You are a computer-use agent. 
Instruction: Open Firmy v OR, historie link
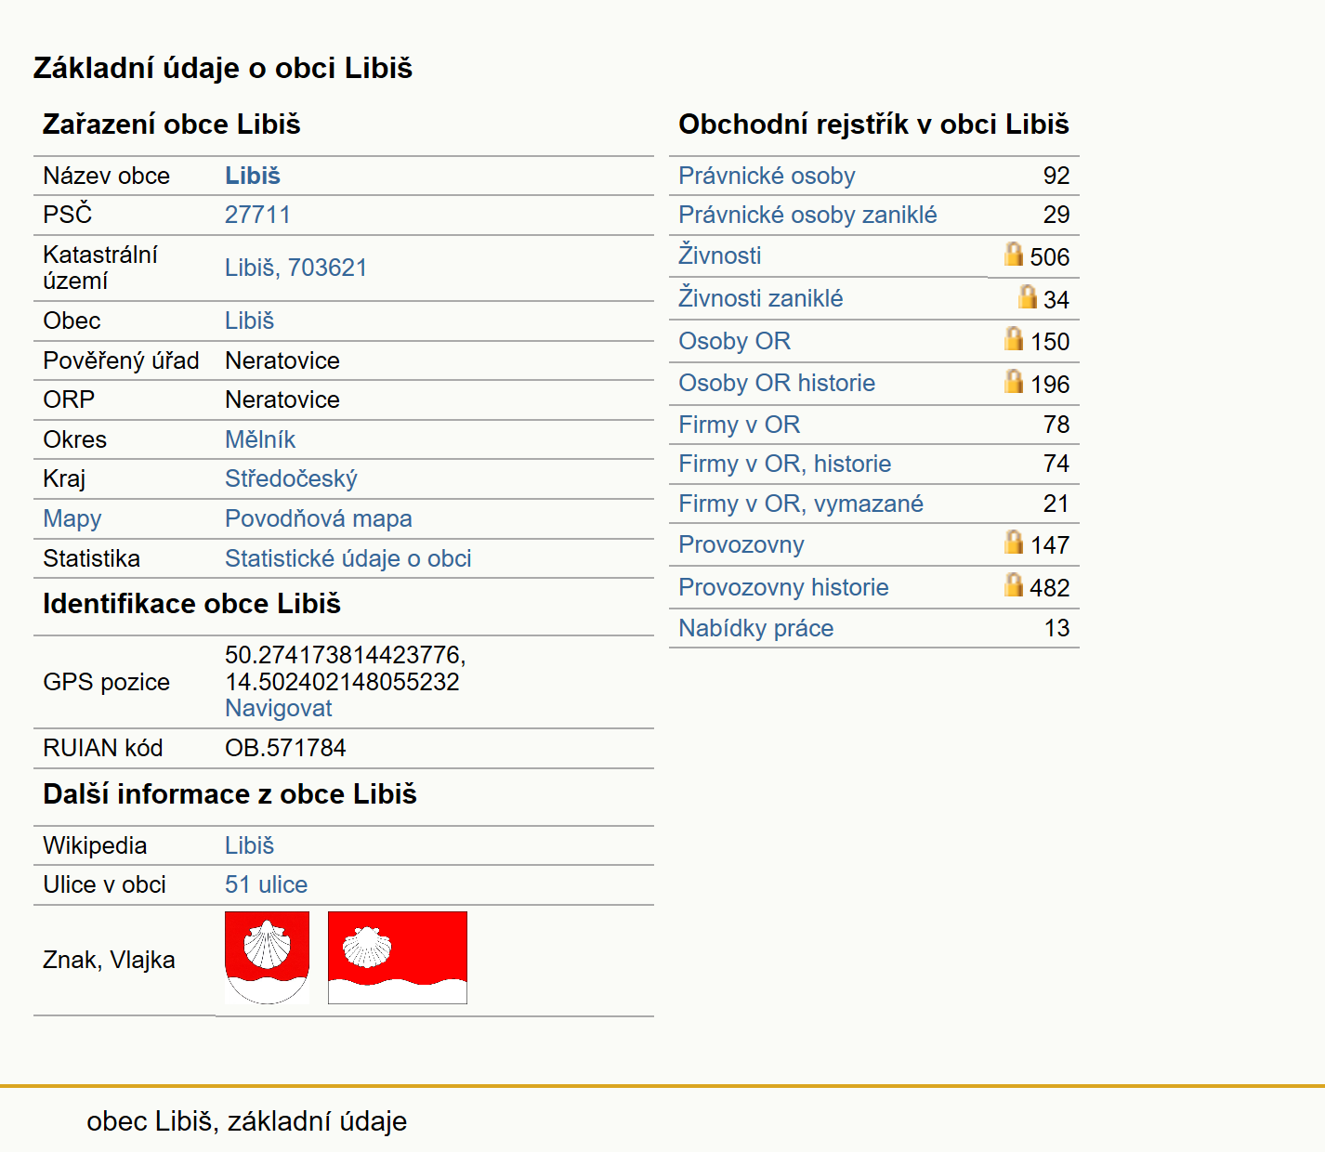[x=785, y=464]
